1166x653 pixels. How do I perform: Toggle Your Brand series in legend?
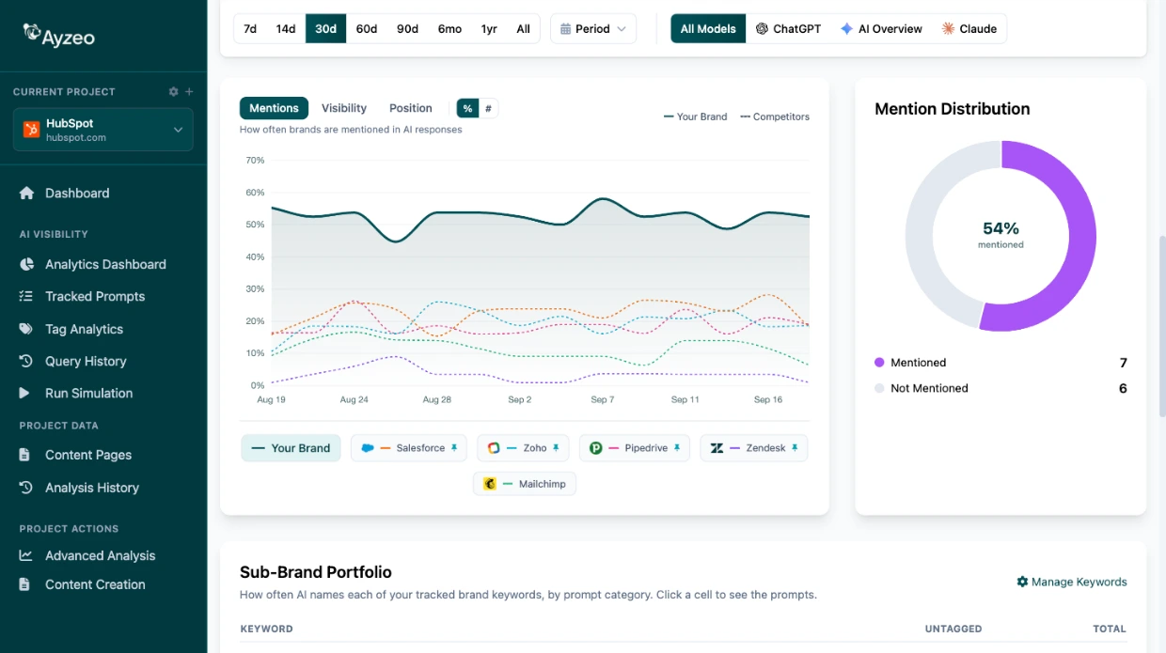pos(291,448)
